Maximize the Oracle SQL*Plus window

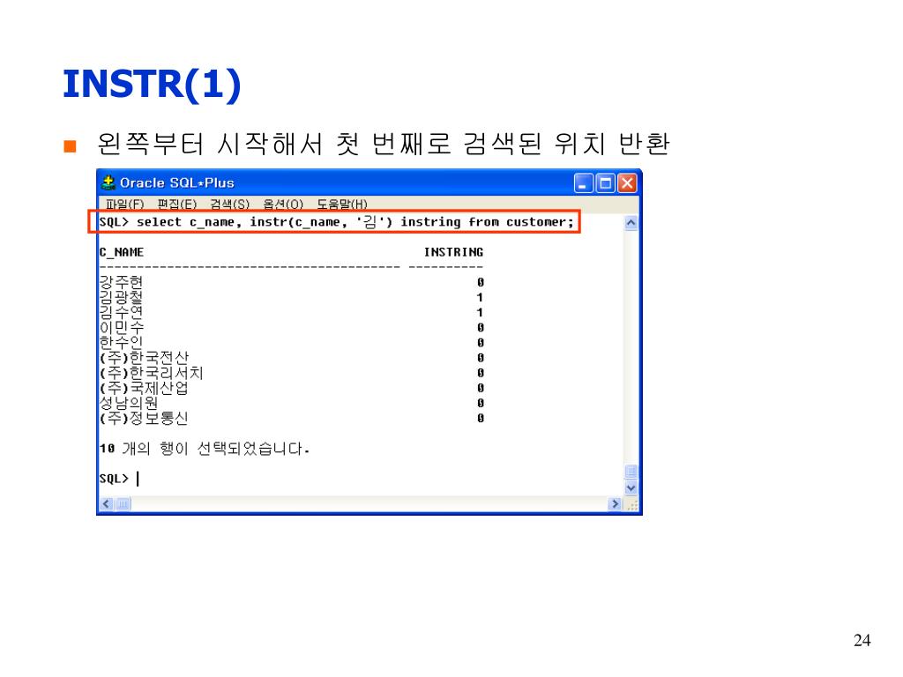coord(605,183)
